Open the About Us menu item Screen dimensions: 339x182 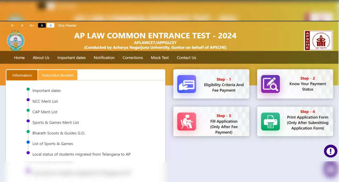(41, 58)
